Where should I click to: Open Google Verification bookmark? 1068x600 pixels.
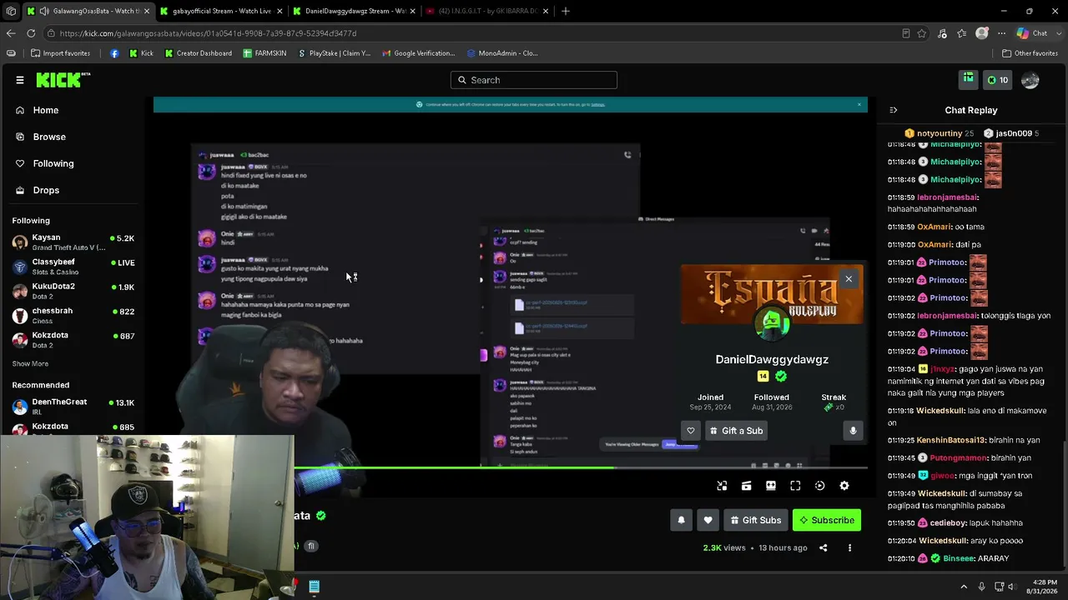point(419,53)
